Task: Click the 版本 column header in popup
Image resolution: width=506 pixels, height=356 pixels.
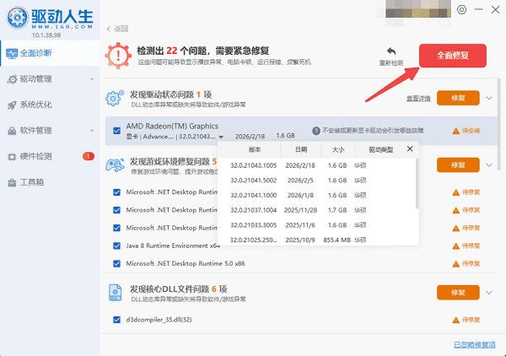Action: tap(255, 150)
